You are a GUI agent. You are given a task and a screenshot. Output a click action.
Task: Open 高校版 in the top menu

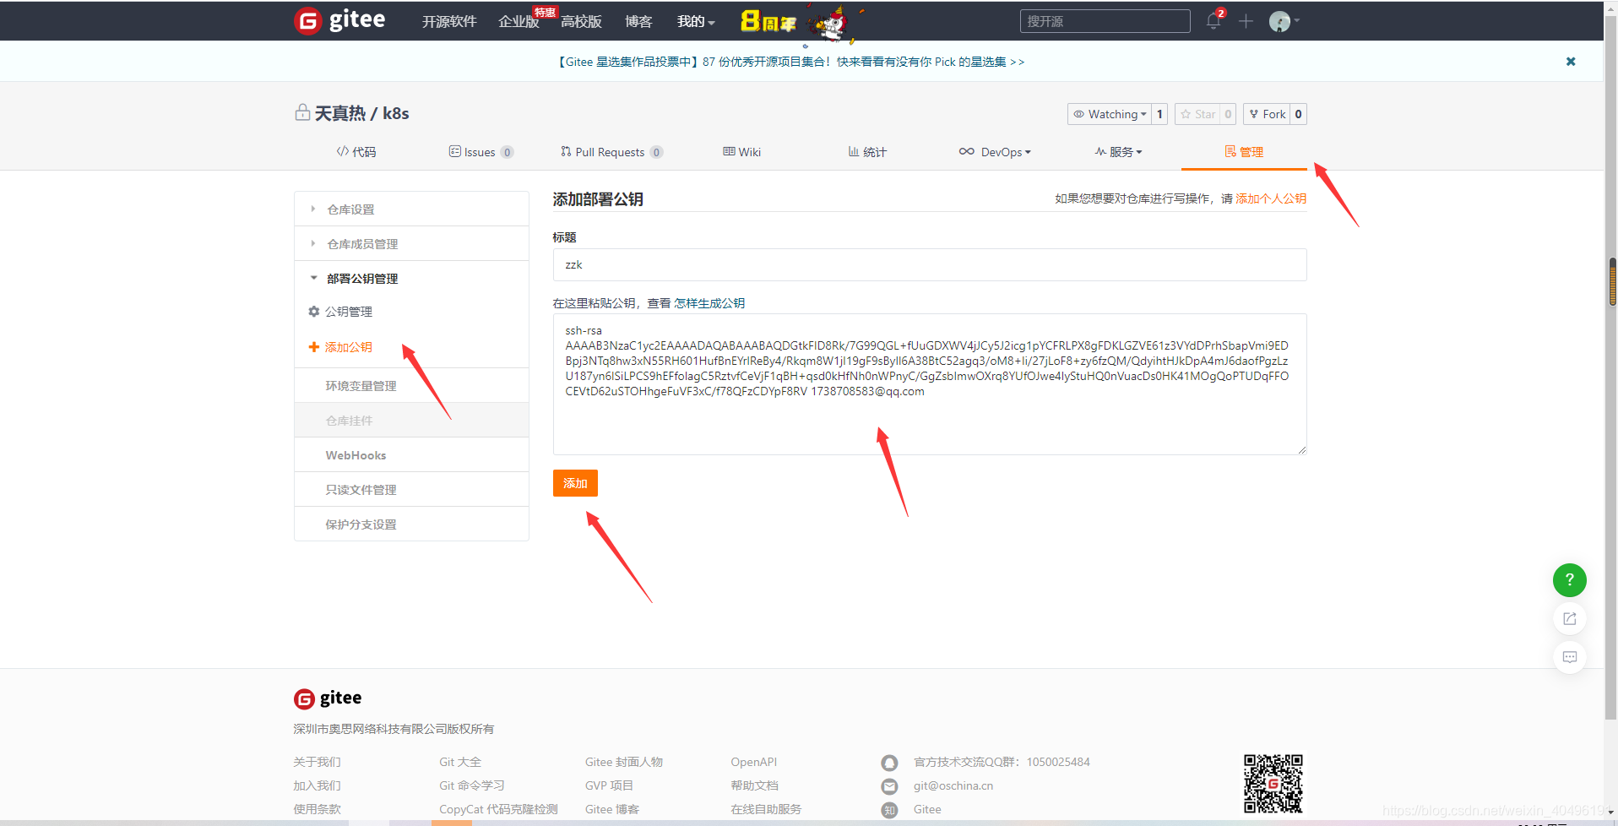pos(581,21)
